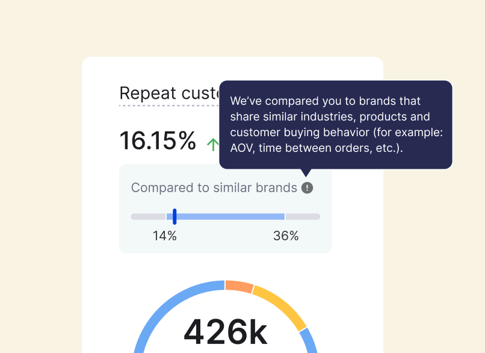Click the 14% lower benchmark label
Screen dimensions: 485x353
coord(165,236)
